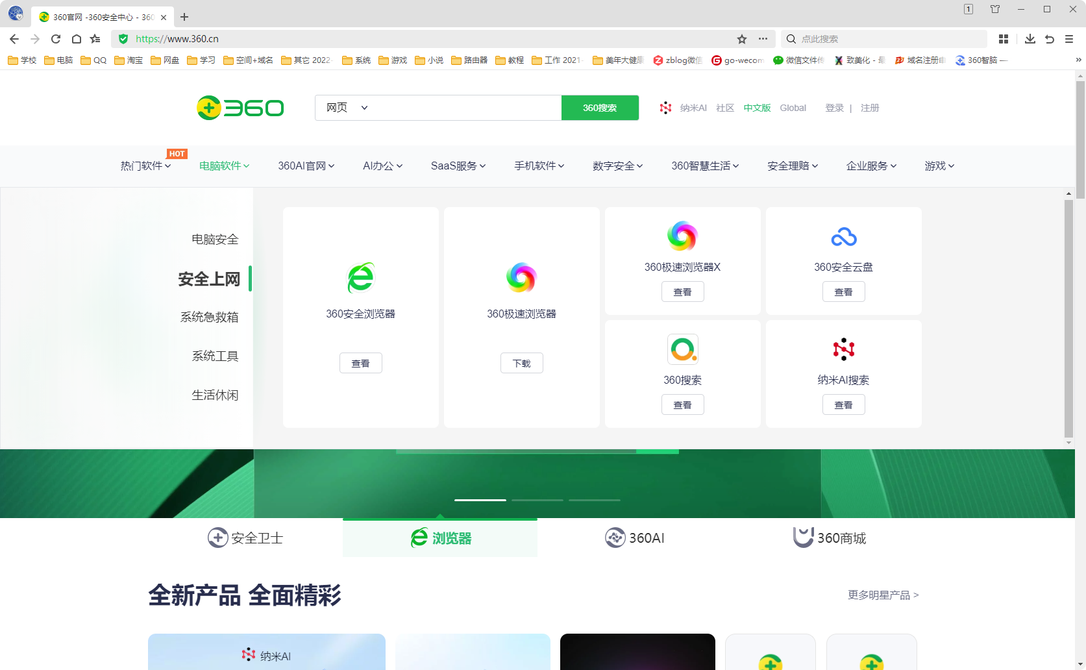Image resolution: width=1086 pixels, height=670 pixels.
Task: Open the 学校 bookmark folder
Action: pyautogui.click(x=22, y=60)
